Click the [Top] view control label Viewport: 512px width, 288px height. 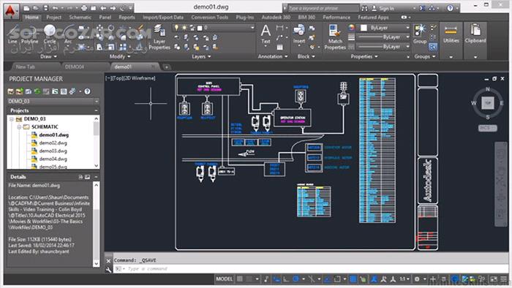coord(116,78)
